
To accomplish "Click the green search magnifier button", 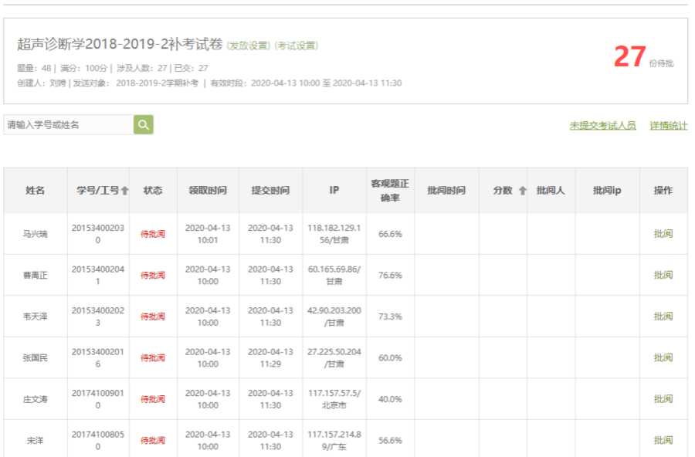I will [x=143, y=124].
